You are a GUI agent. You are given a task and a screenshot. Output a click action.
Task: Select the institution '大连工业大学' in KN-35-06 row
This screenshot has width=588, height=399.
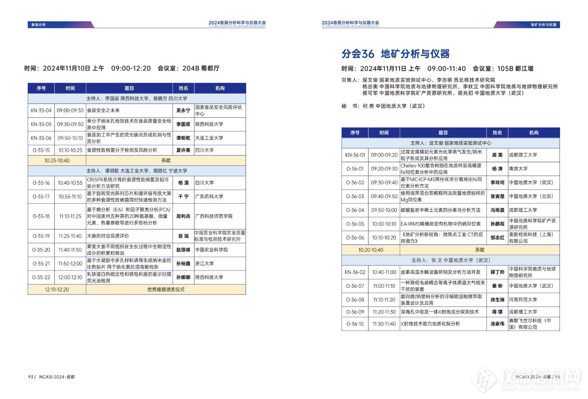tap(209, 138)
